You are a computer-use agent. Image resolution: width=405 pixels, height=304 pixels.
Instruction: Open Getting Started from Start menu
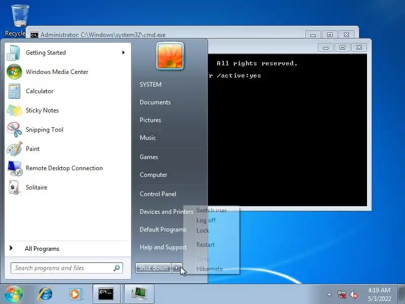68,53
